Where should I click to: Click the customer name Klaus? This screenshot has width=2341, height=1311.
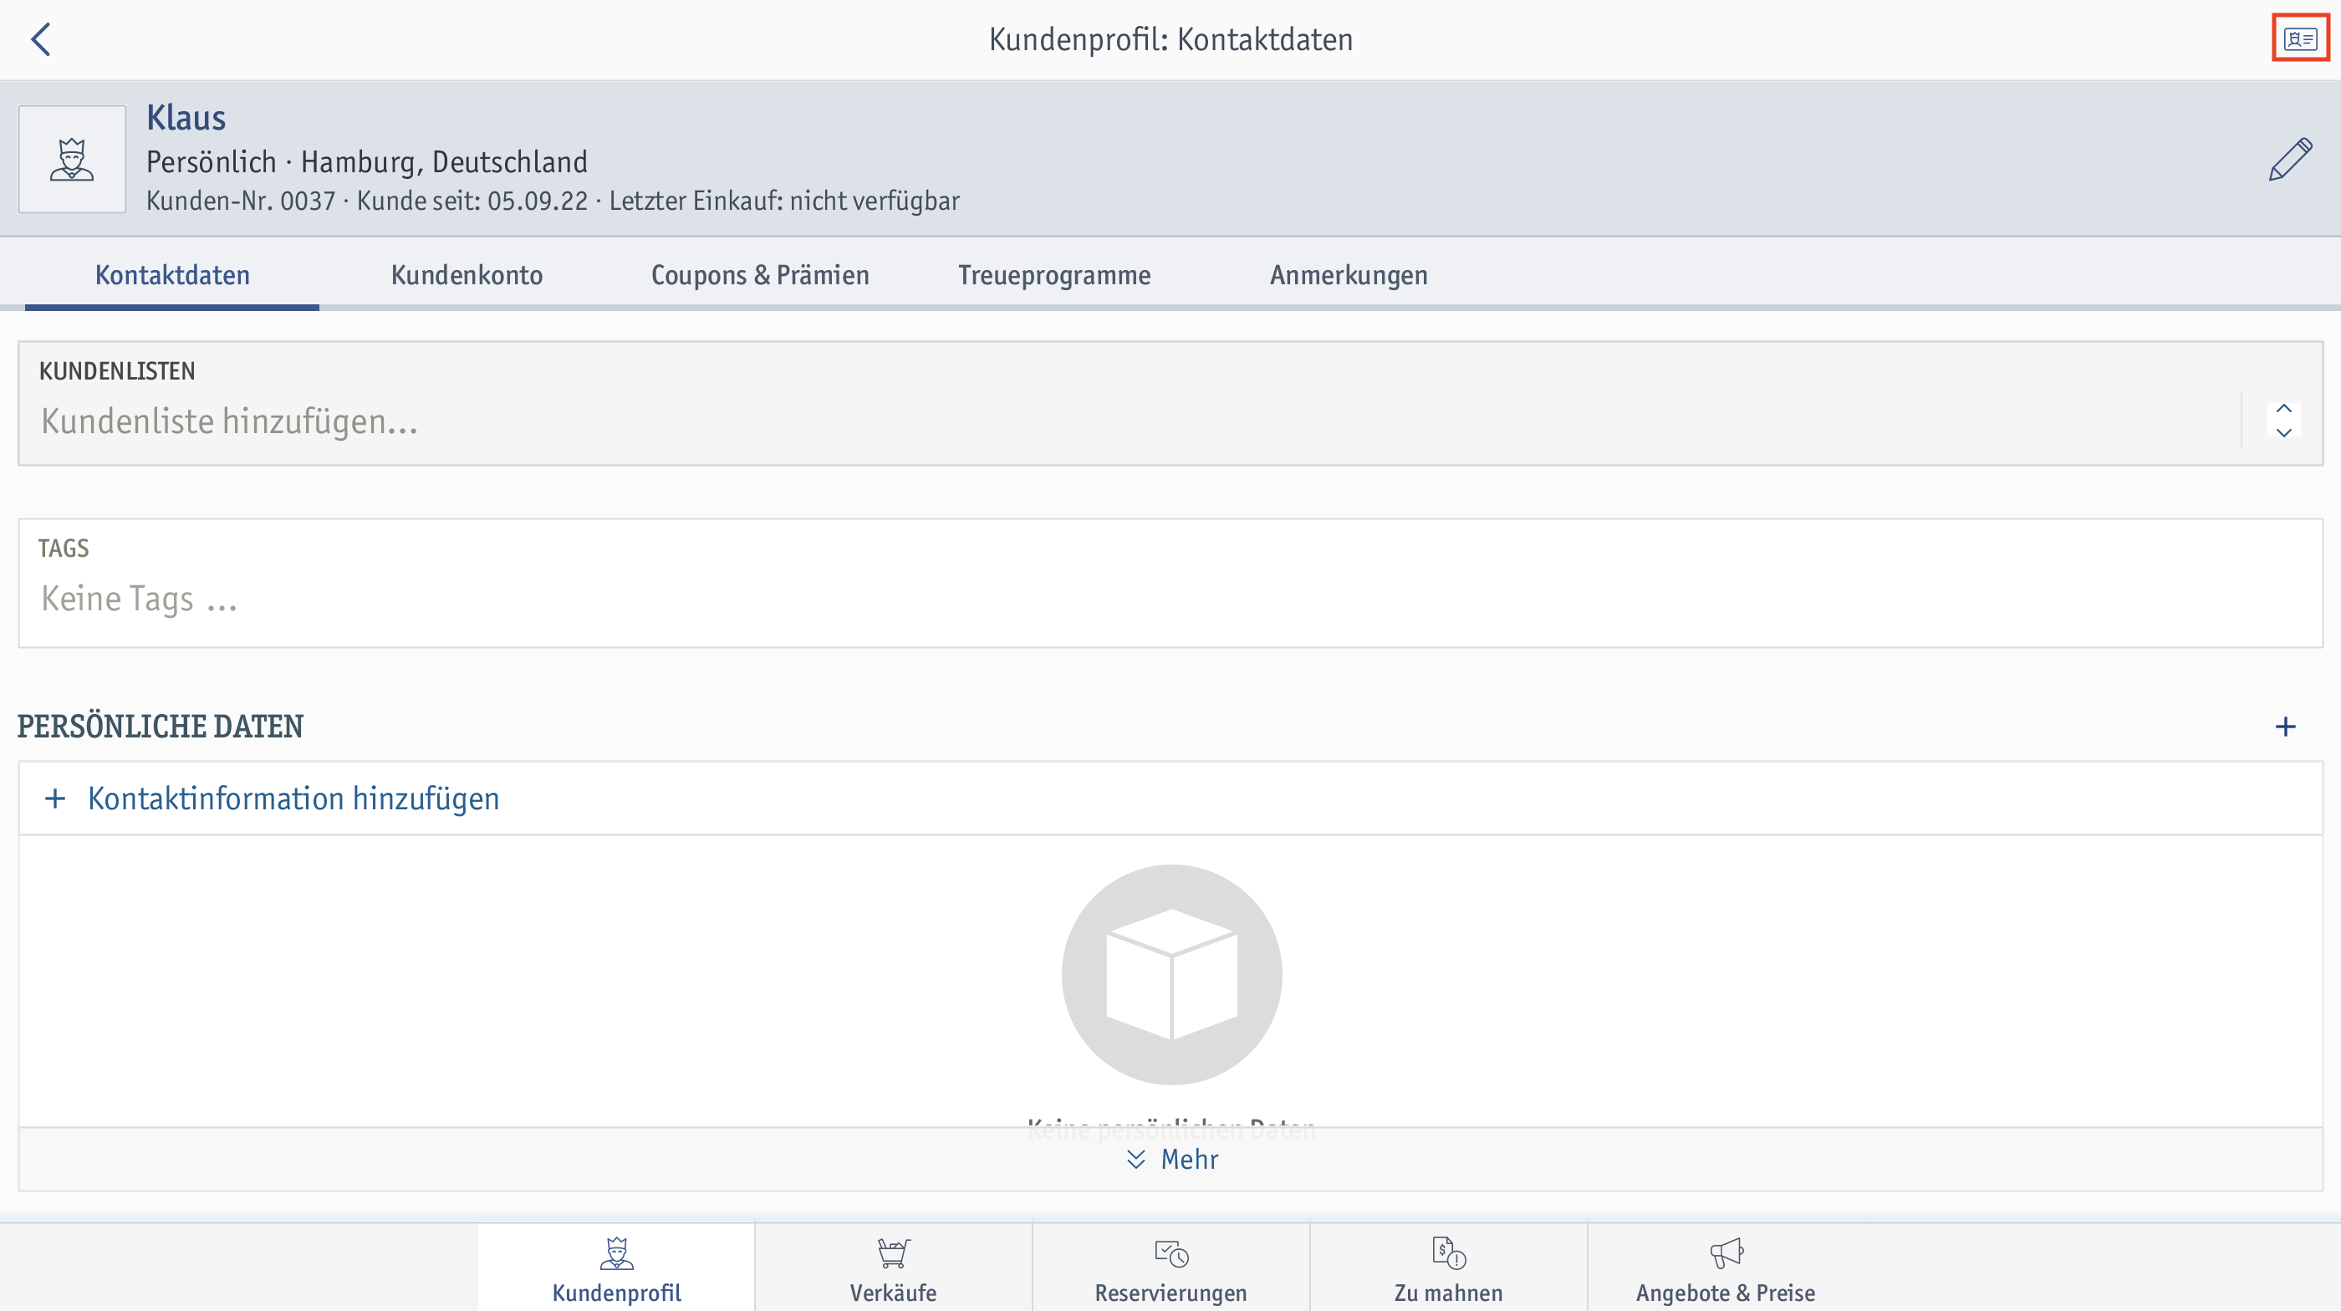coord(186,117)
